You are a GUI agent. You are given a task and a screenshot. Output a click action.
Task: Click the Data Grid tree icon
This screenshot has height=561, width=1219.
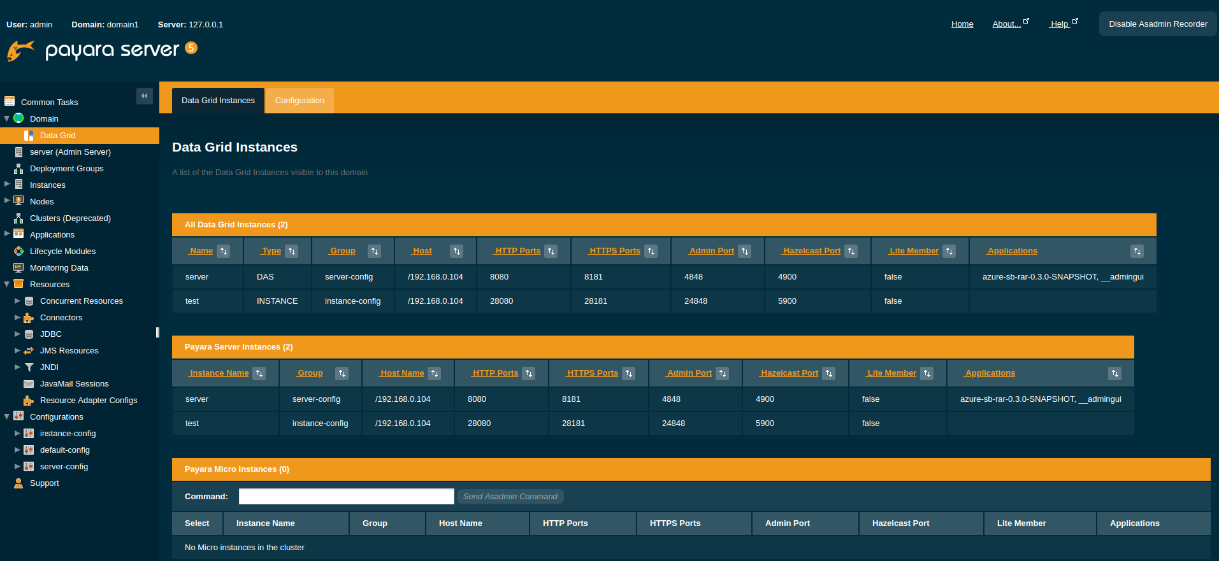(29, 135)
